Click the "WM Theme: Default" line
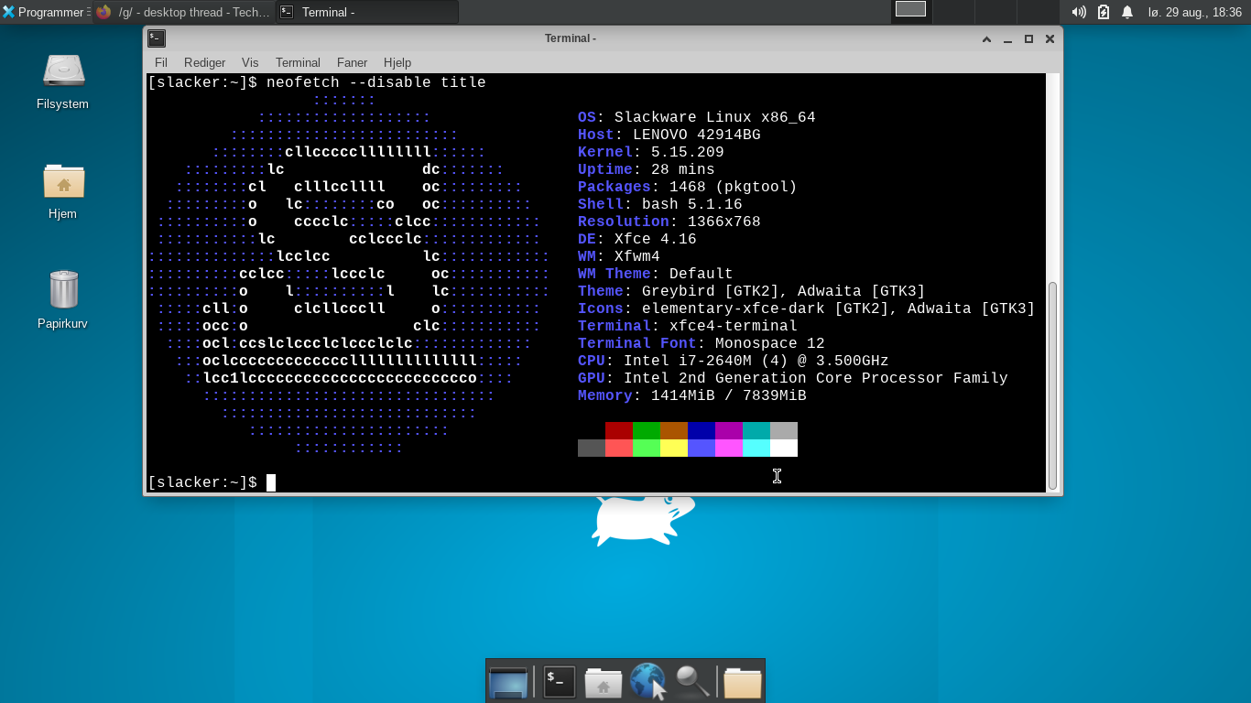Image resolution: width=1251 pixels, height=703 pixels. click(x=656, y=274)
